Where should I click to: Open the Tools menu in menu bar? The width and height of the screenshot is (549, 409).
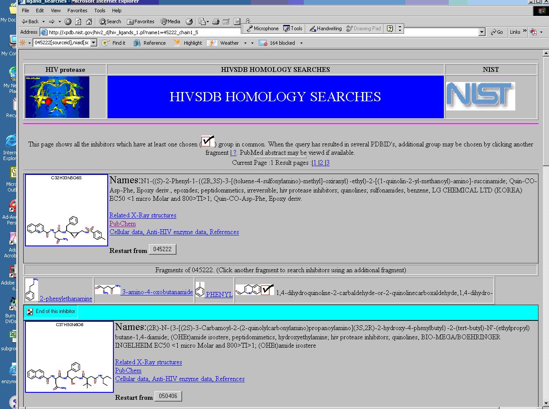pyautogui.click(x=100, y=11)
